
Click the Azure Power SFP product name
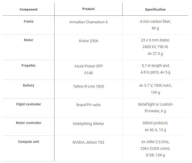[x=88, y=66]
